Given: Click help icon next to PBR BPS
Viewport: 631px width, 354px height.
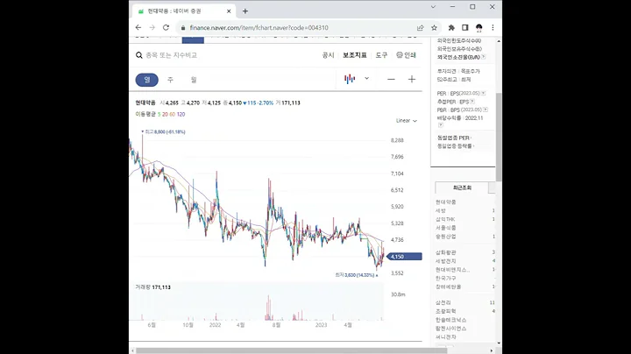Looking at the screenshot, I should point(486,110).
